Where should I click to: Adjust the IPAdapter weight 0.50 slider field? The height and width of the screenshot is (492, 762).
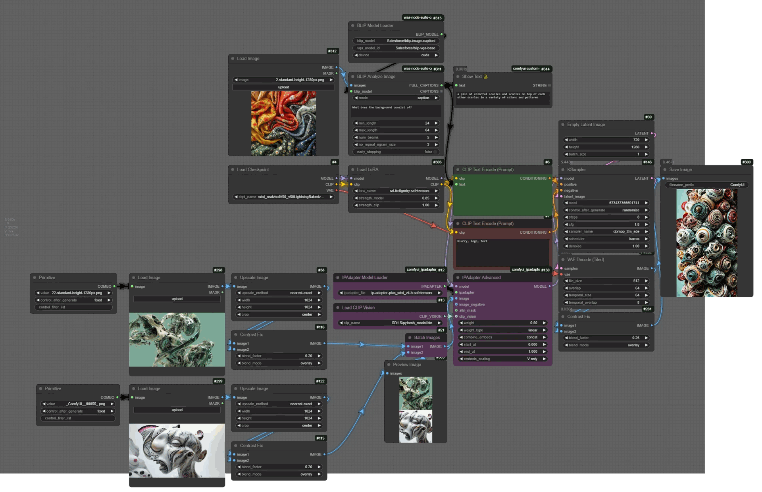[x=502, y=323]
